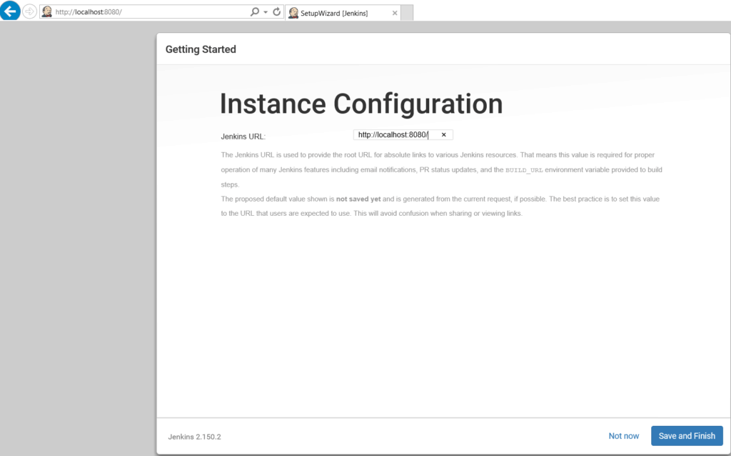Click the search magnifier icon in the address bar
The image size is (731, 456).
tap(255, 11)
